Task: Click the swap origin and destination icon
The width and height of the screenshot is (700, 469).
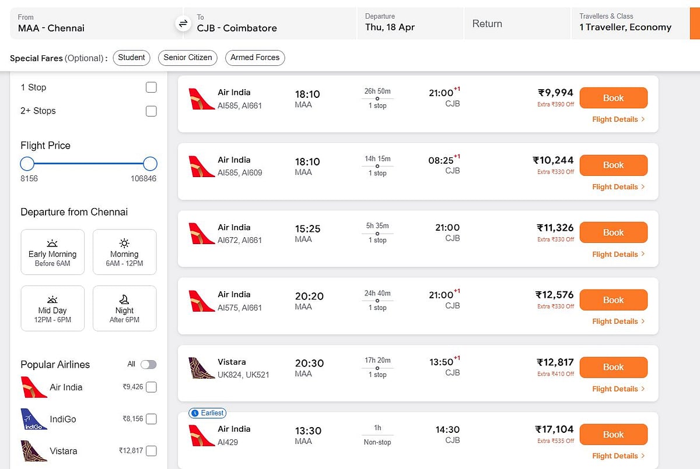Action: click(183, 23)
